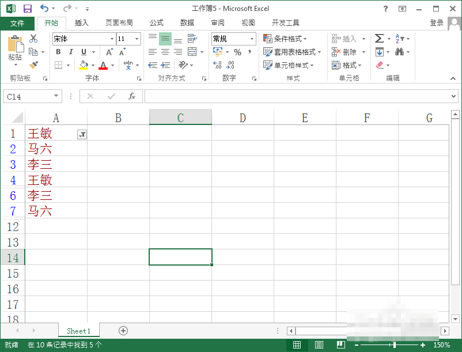Viewport: 462px width, 352px height.
Task: Click the Name Box showing C14
Action: pos(29,96)
